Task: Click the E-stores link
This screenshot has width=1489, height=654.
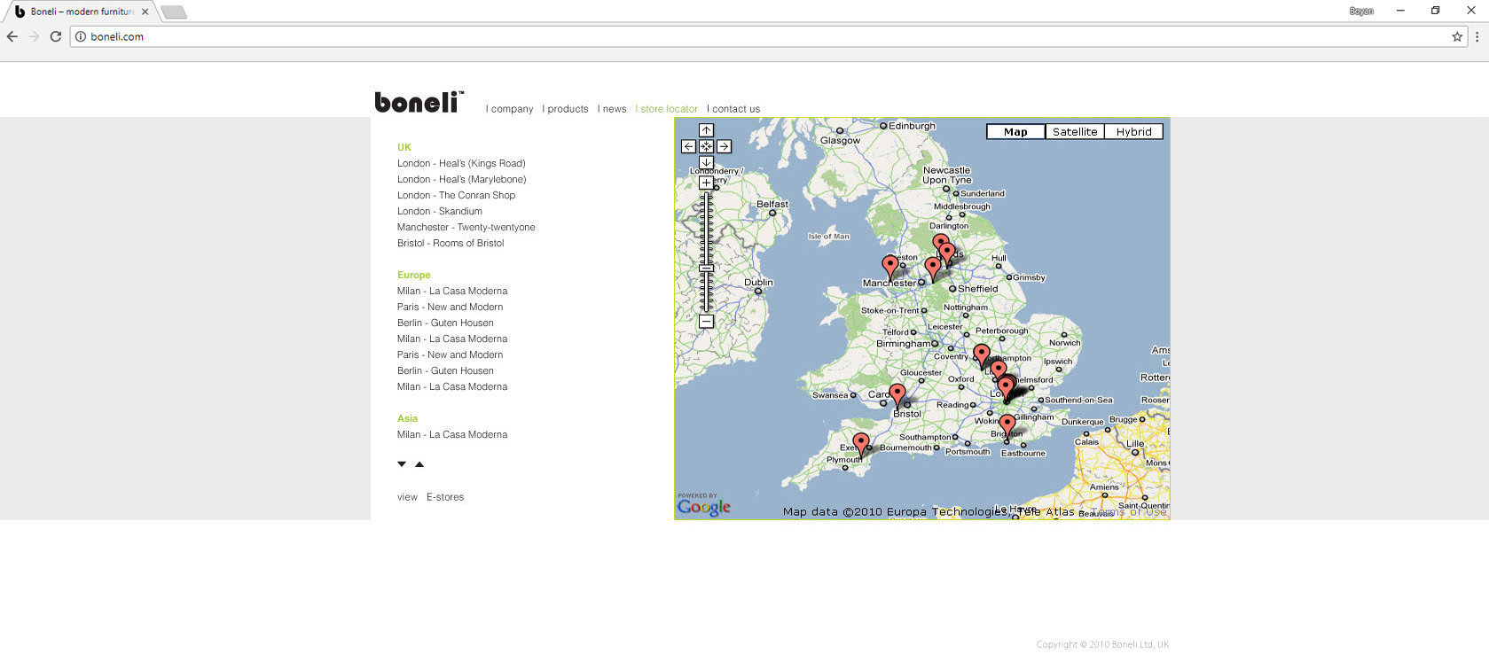Action: click(445, 497)
